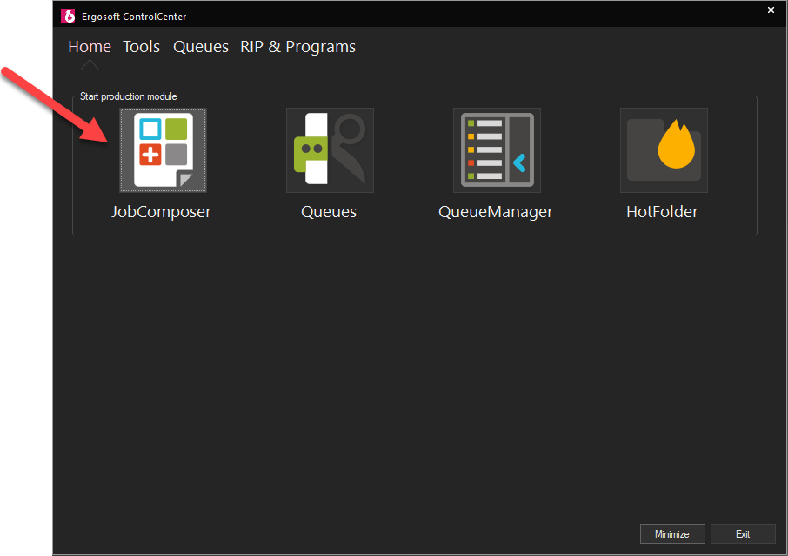Click the Ergosoft logo in title bar
This screenshot has height=556, width=788.
68,16
